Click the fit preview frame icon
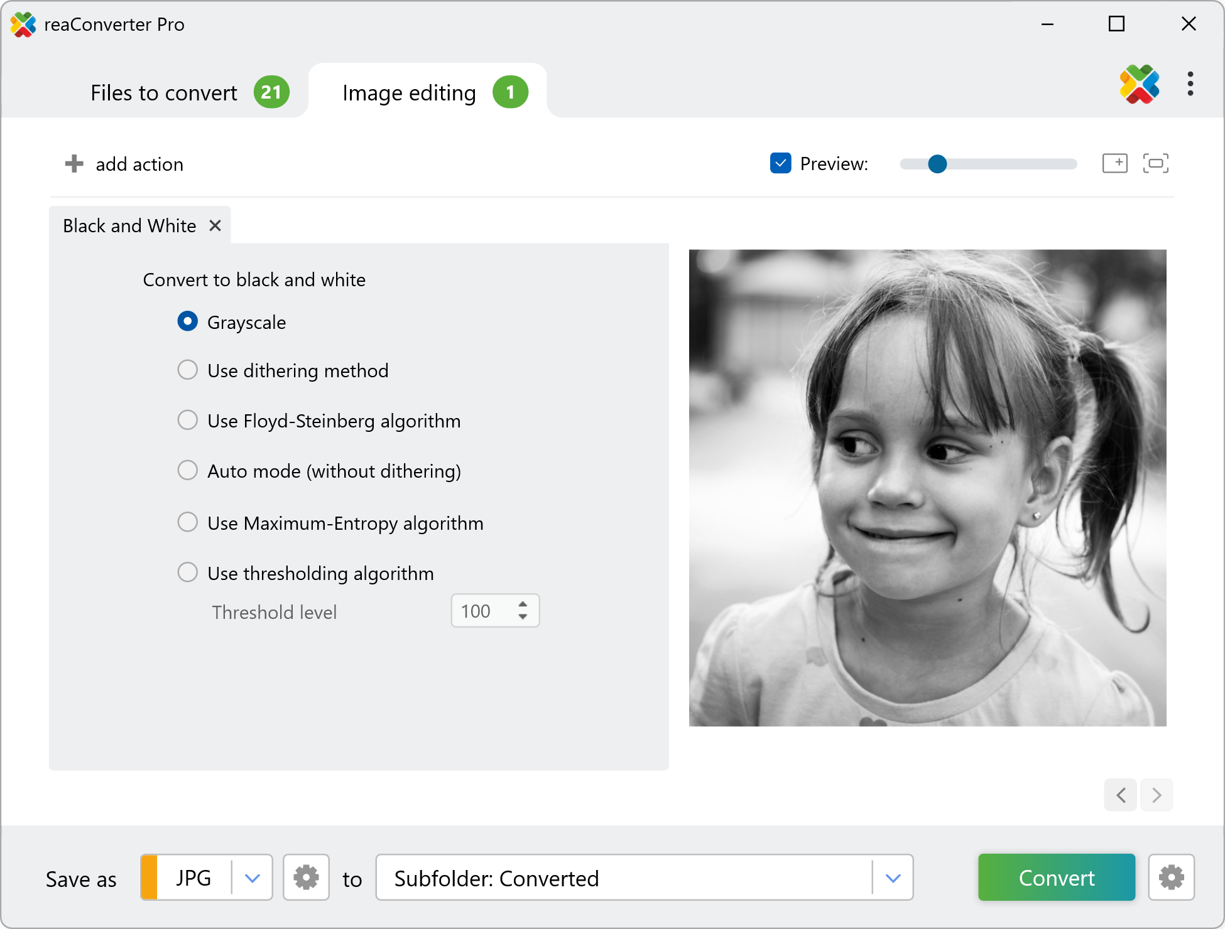Image resolution: width=1225 pixels, height=929 pixels. coord(1155,163)
